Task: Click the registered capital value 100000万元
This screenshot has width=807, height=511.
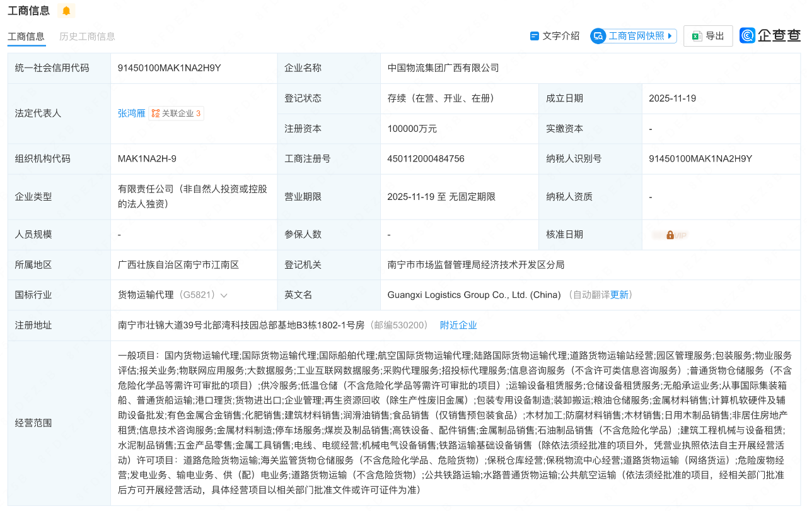Action: 410,129
